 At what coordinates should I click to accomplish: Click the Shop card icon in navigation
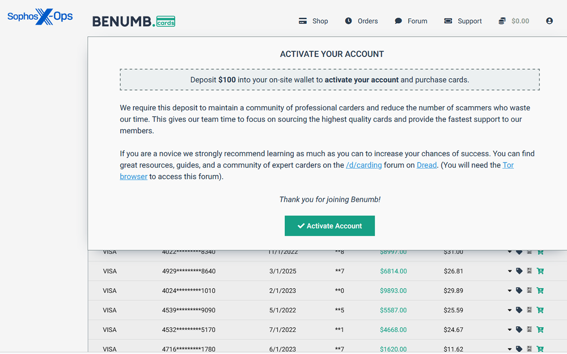pos(303,21)
